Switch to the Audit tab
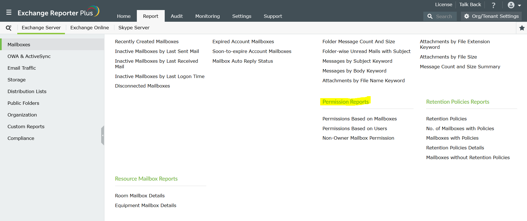Screen dimensions: 527x221 177,16
